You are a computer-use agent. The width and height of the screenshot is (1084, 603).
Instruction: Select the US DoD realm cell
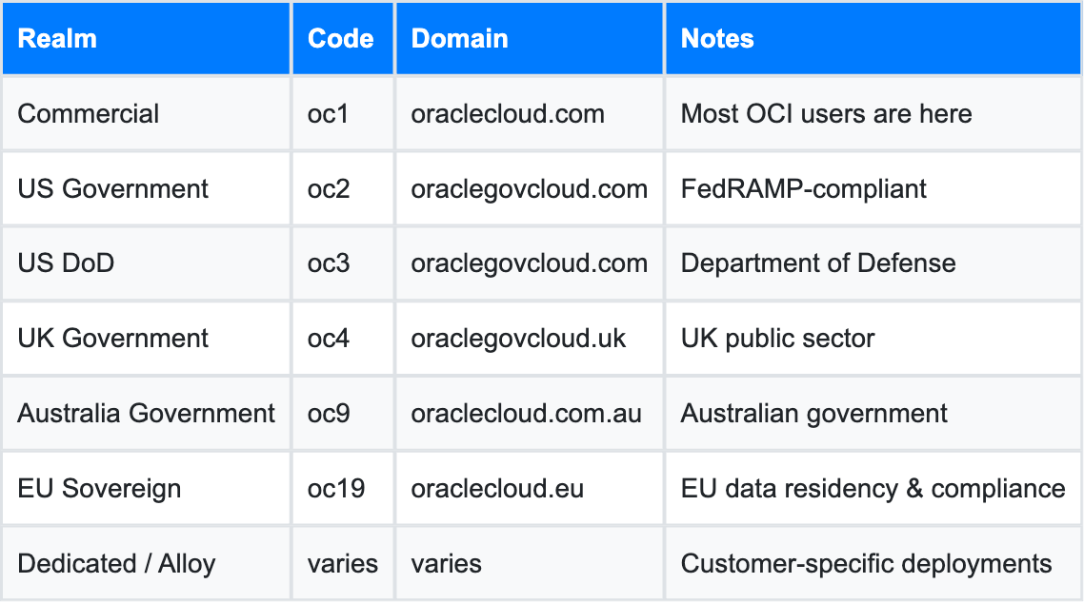[x=147, y=263]
